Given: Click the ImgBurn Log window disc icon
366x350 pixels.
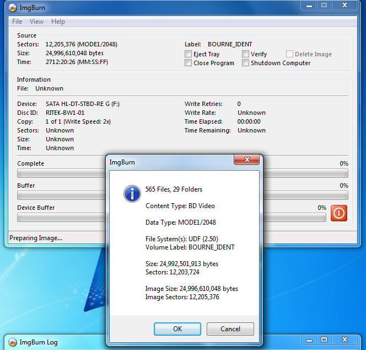Looking at the screenshot, I should point(13,342).
